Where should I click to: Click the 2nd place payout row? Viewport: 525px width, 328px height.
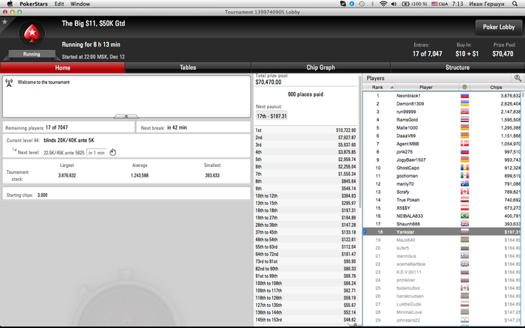click(306, 138)
